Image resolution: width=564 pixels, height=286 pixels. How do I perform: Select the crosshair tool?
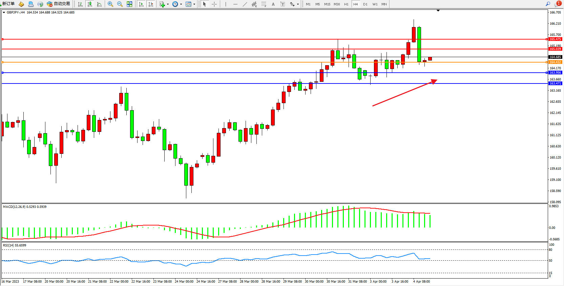point(214,4)
